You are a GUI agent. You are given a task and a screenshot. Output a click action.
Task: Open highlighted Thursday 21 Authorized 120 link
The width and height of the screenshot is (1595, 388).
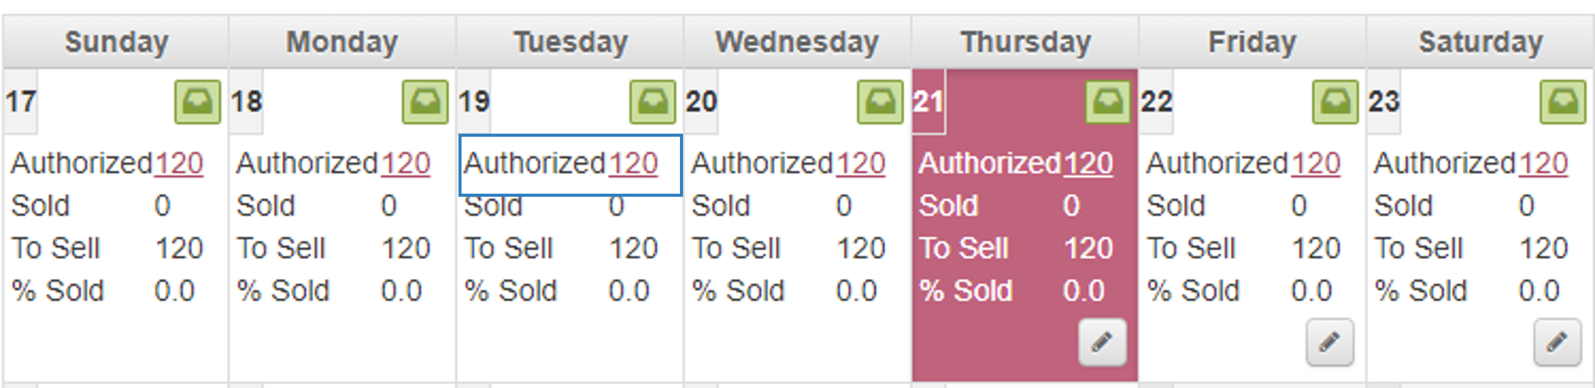click(x=1088, y=164)
